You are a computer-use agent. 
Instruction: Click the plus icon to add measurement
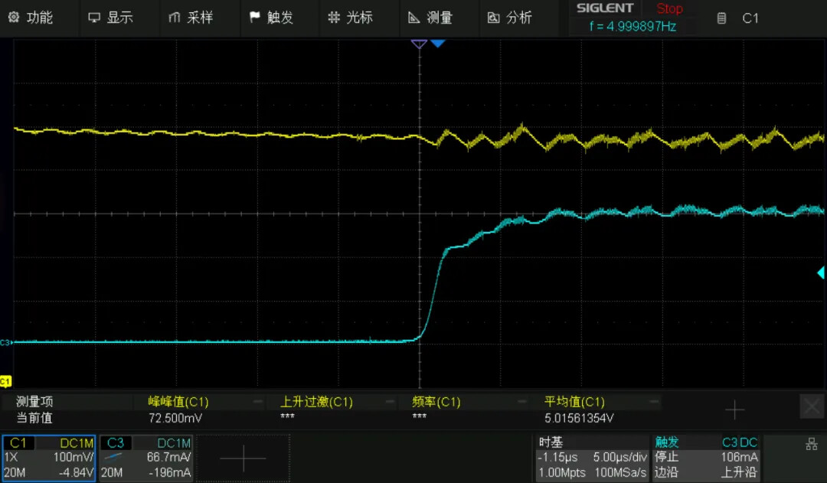[734, 410]
